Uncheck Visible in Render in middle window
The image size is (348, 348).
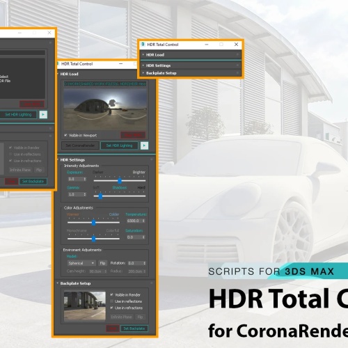point(112,294)
